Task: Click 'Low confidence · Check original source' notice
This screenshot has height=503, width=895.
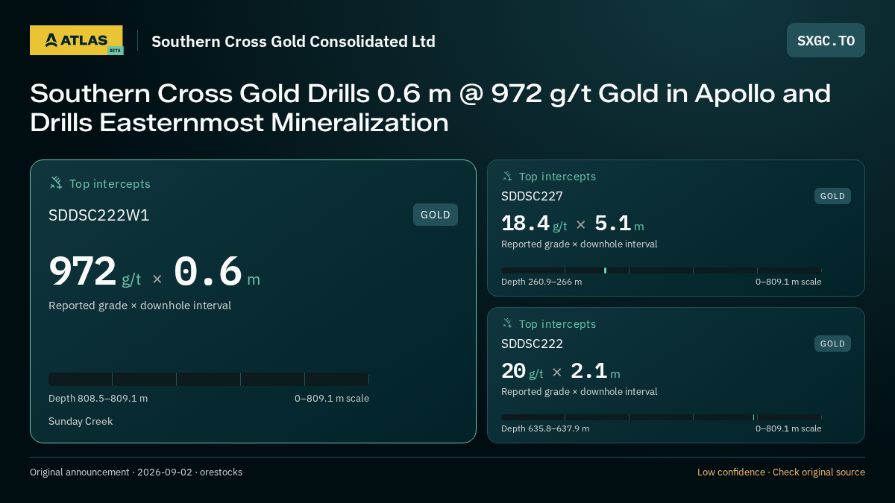Action: pos(781,472)
